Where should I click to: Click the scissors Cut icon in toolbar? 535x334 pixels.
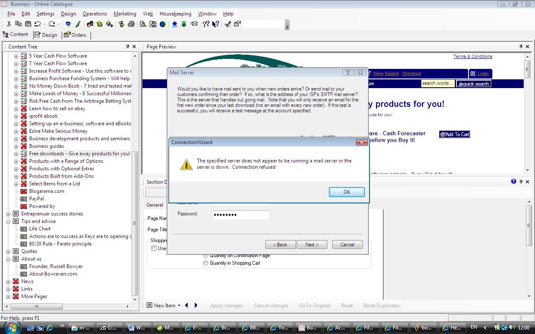[x=9, y=24]
